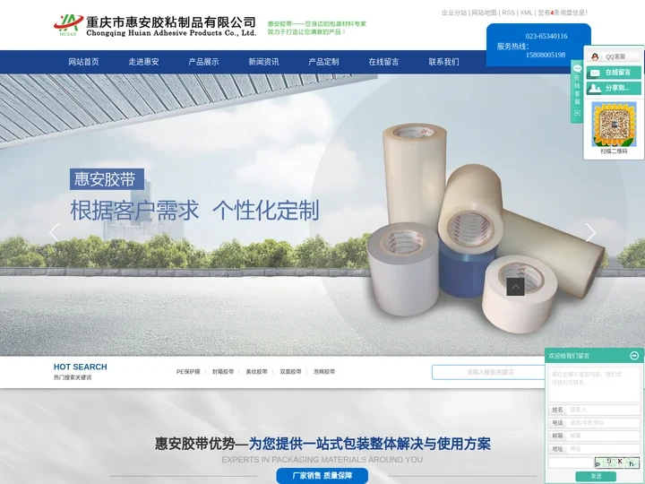Open the 在线留言 navigation menu item

point(383,62)
